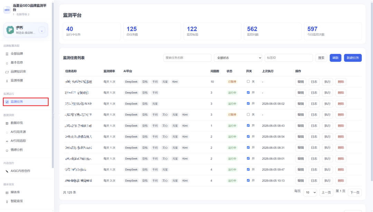
Task: Click the green brand avatar icon
Action: click(x=10, y=30)
